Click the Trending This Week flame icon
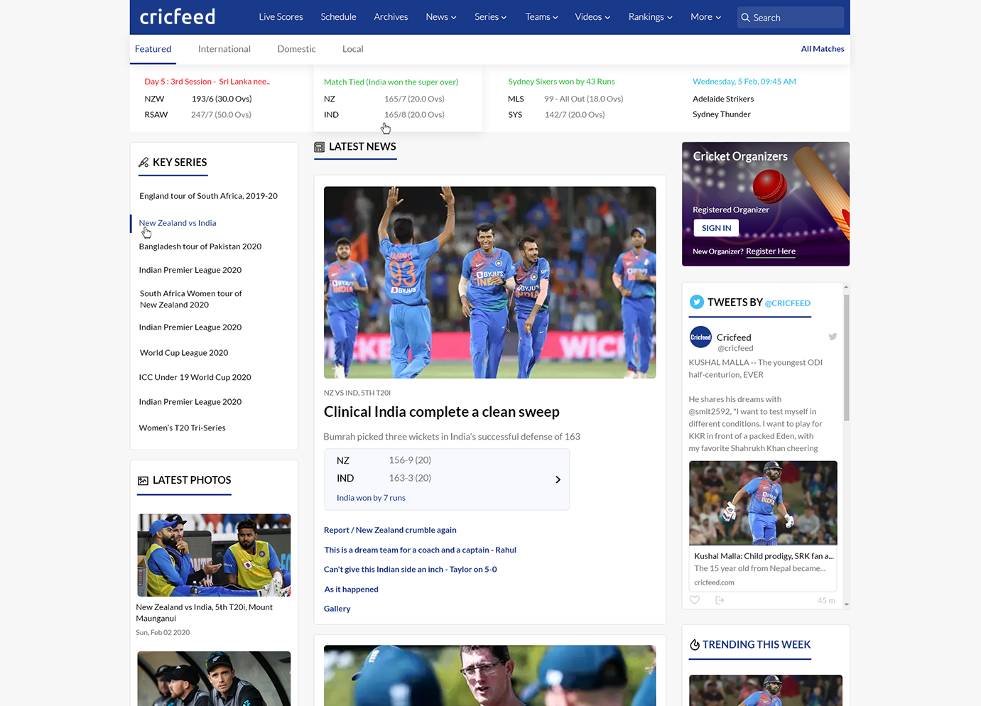The height and width of the screenshot is (706, 981). [x=695, y=645]
